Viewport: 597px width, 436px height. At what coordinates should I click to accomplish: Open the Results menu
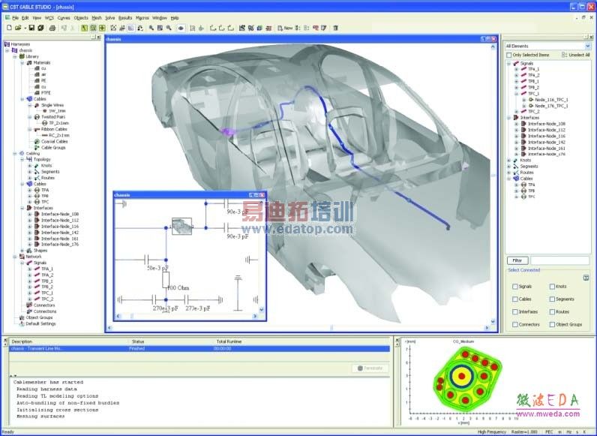125,18
